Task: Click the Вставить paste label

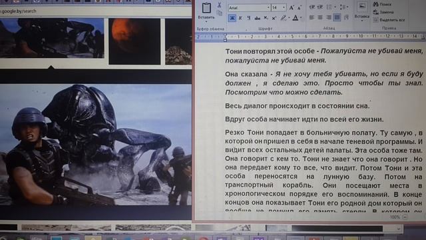Action: (206, 17)
